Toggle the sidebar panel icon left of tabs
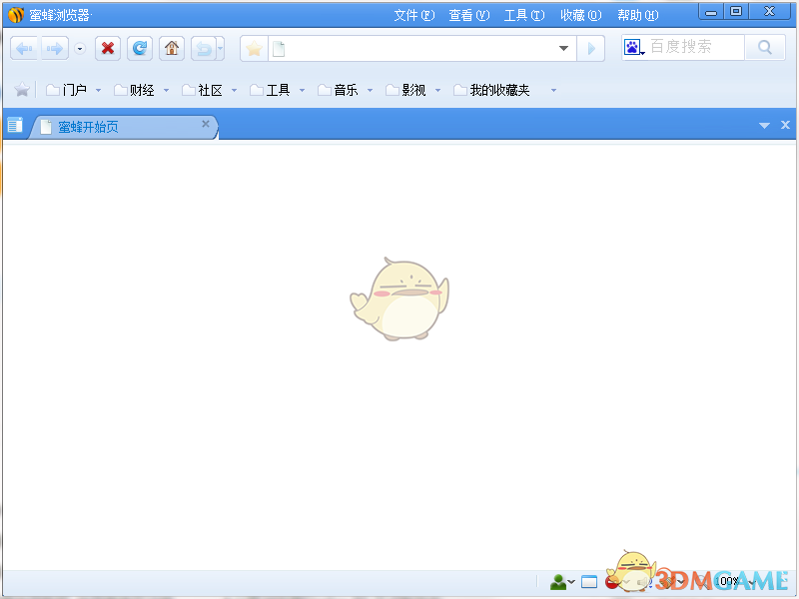 15,125
